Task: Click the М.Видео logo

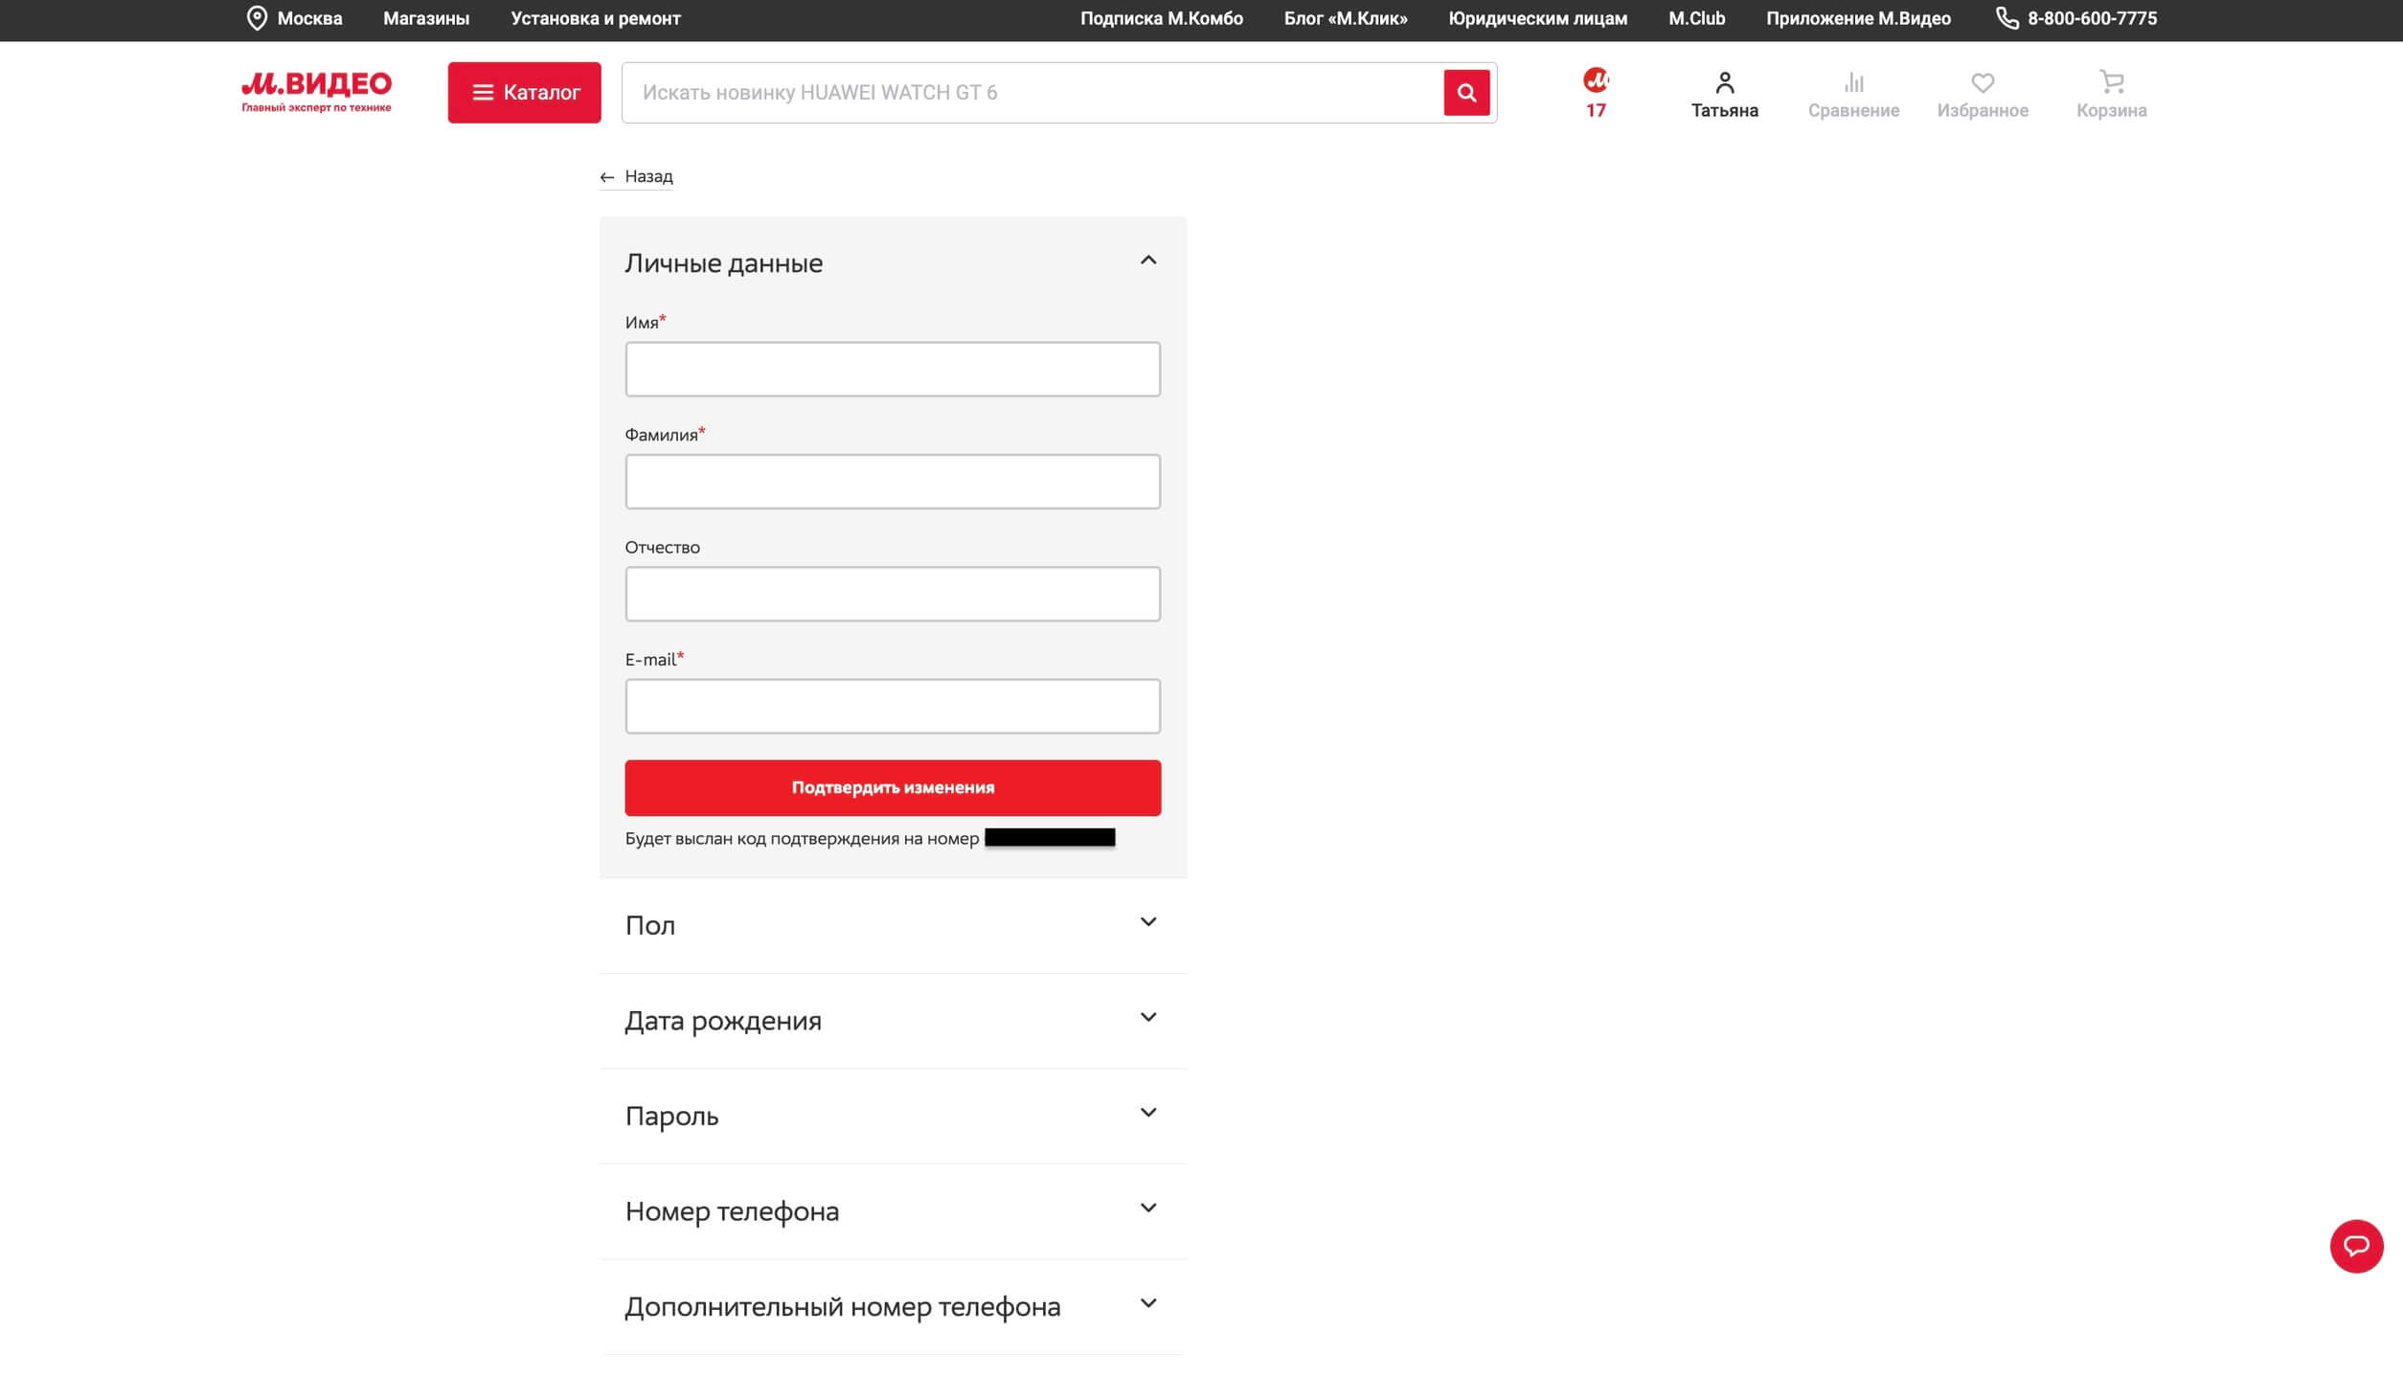Action: pyautogui.click(x=316, y=91)
